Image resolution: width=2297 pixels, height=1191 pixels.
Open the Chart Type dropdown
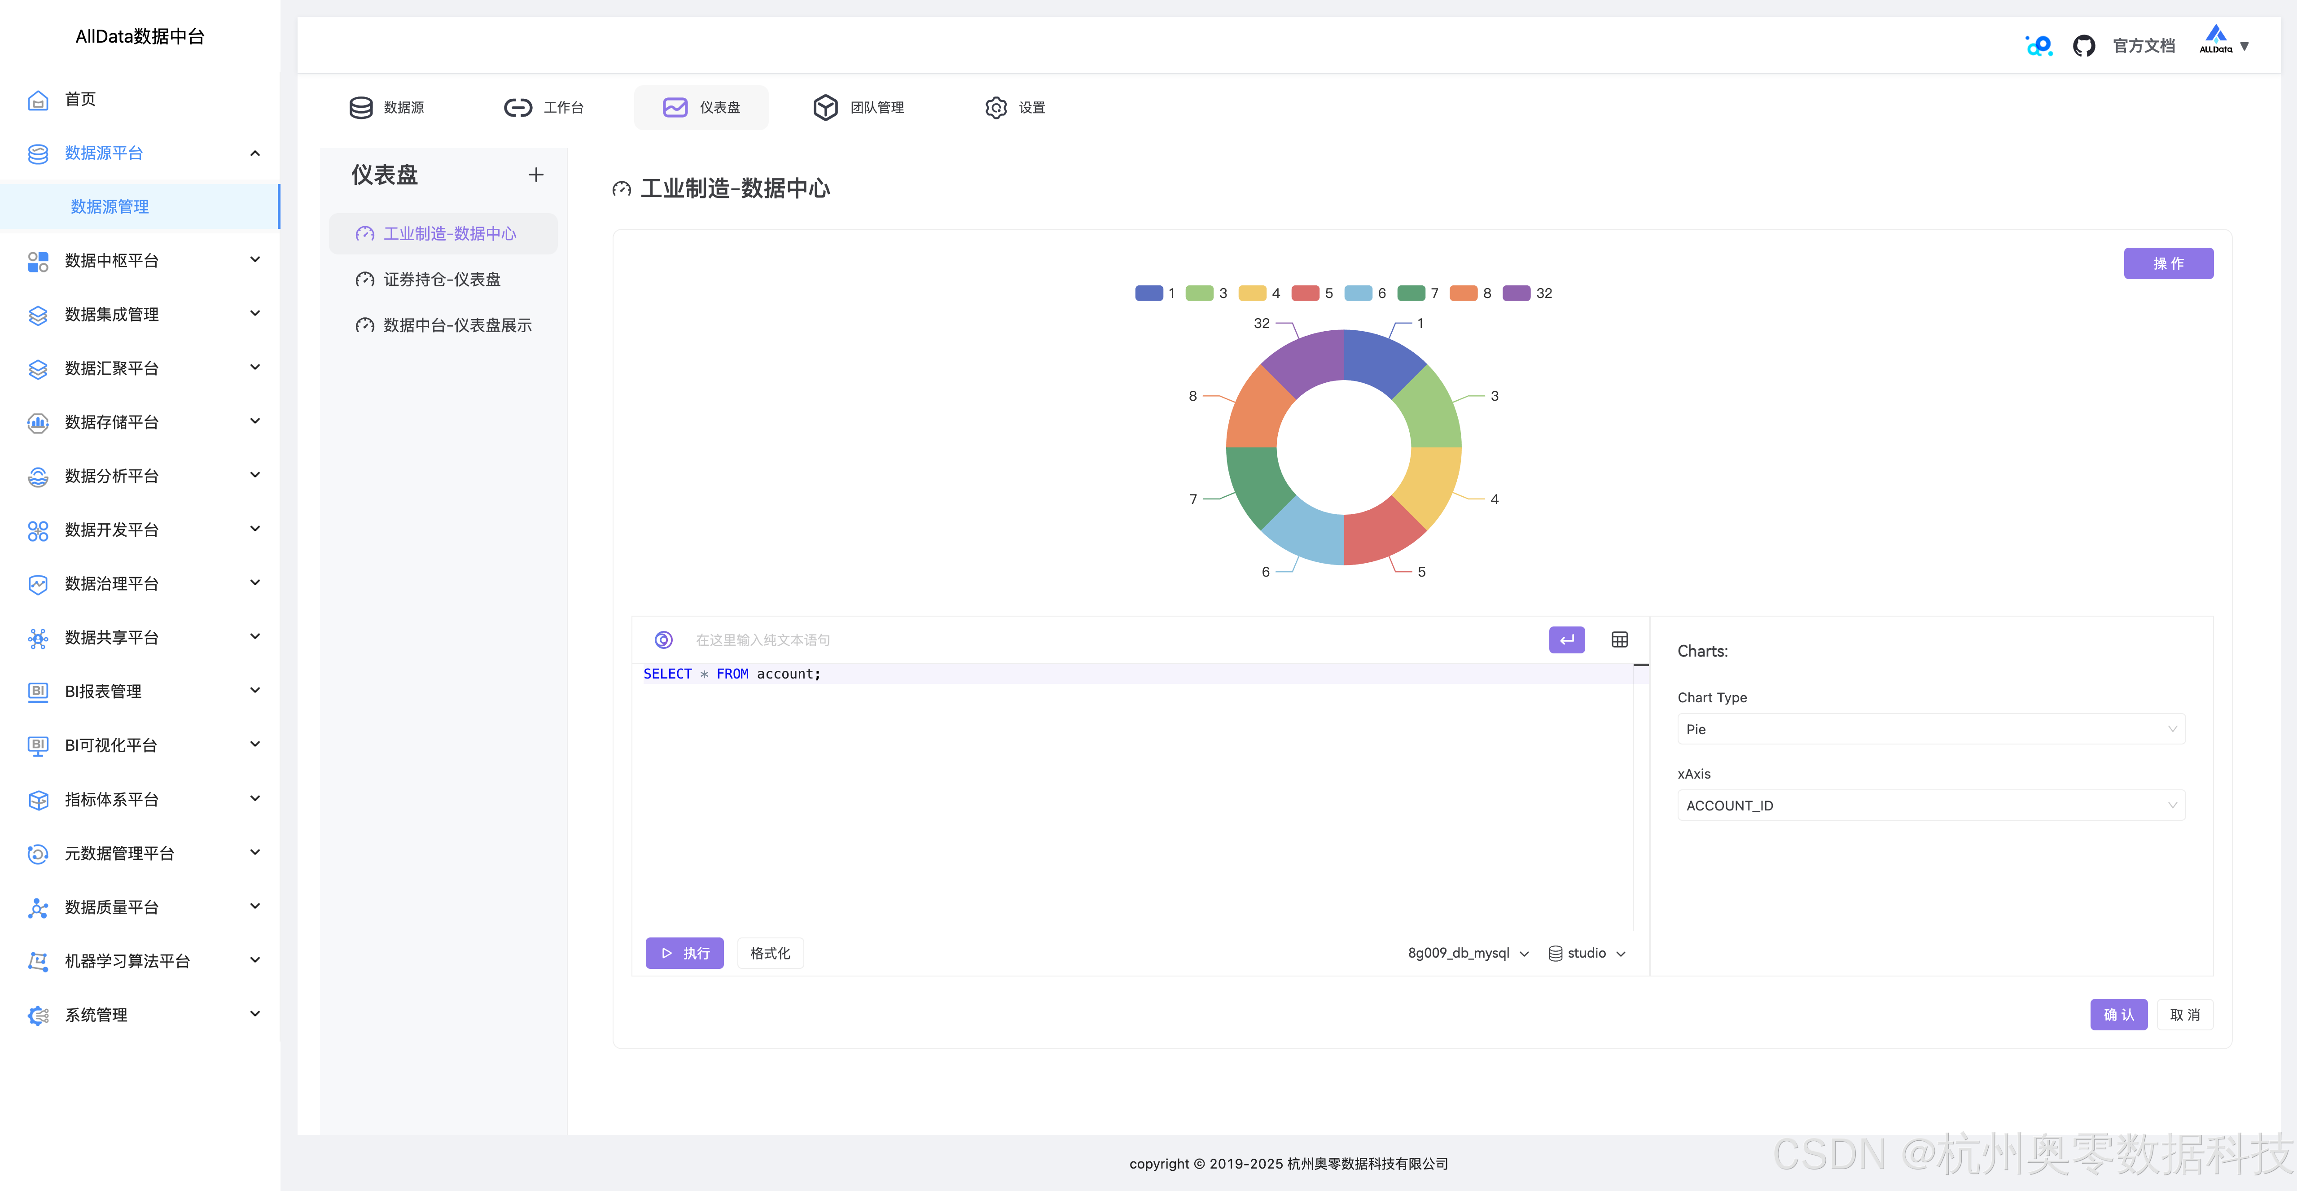click(x=1930, y=729)
